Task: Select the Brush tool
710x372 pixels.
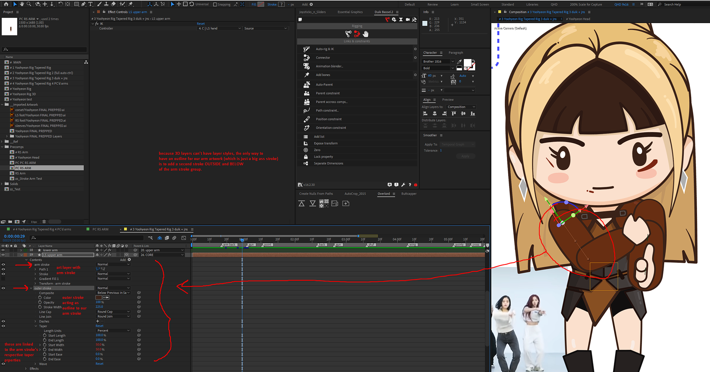Action: click(99, 4)
